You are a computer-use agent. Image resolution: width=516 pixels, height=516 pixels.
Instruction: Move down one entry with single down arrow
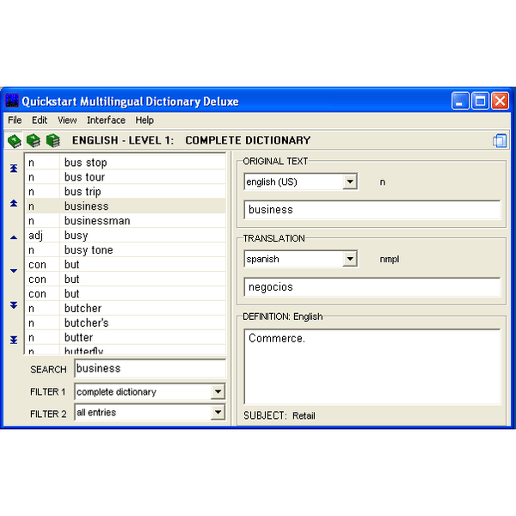tap(14, 271)
